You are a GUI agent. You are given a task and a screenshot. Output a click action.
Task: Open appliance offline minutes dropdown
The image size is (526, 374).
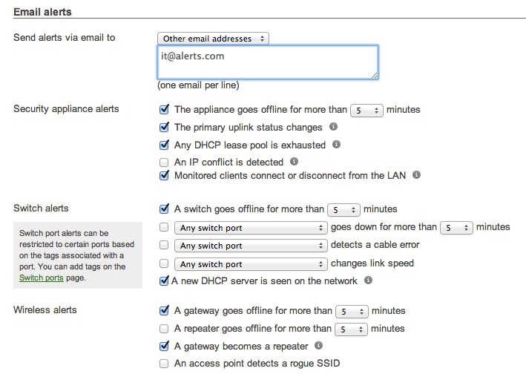click(x=366, y=111)
